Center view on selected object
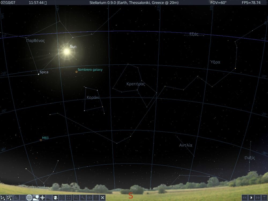This screenshot has height=201, width=268. [x=69, y=198]
